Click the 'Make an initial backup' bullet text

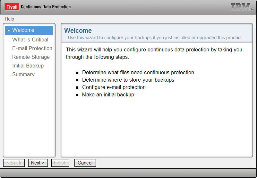click(108, 94)
